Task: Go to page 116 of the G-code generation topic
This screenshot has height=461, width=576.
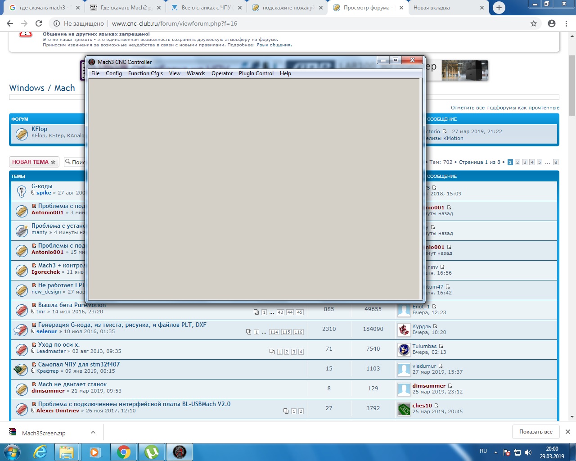Action: click(298, 332)
